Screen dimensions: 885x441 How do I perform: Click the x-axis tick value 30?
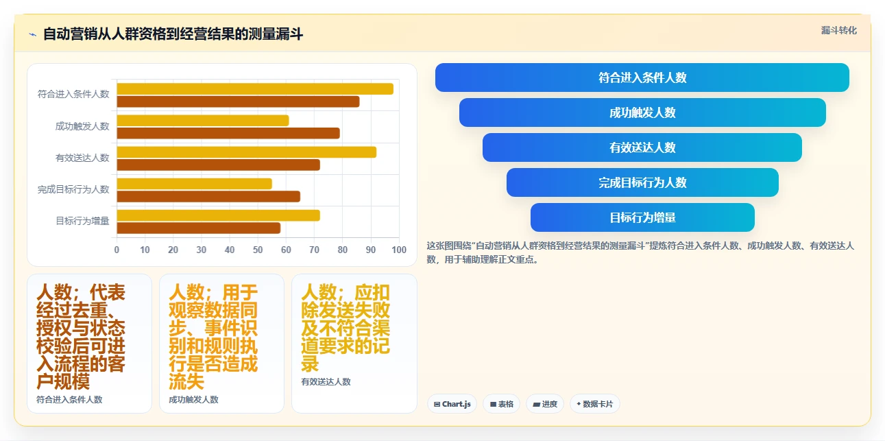pos(201,250)
